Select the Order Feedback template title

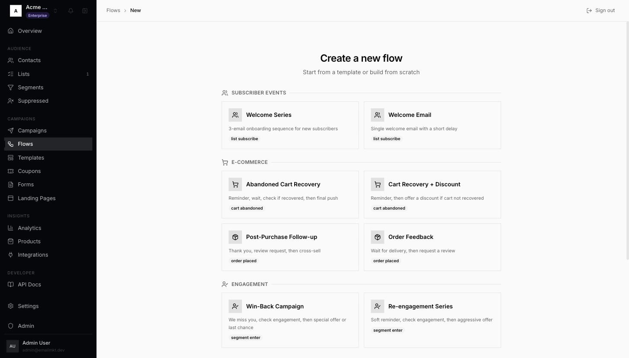411,237
